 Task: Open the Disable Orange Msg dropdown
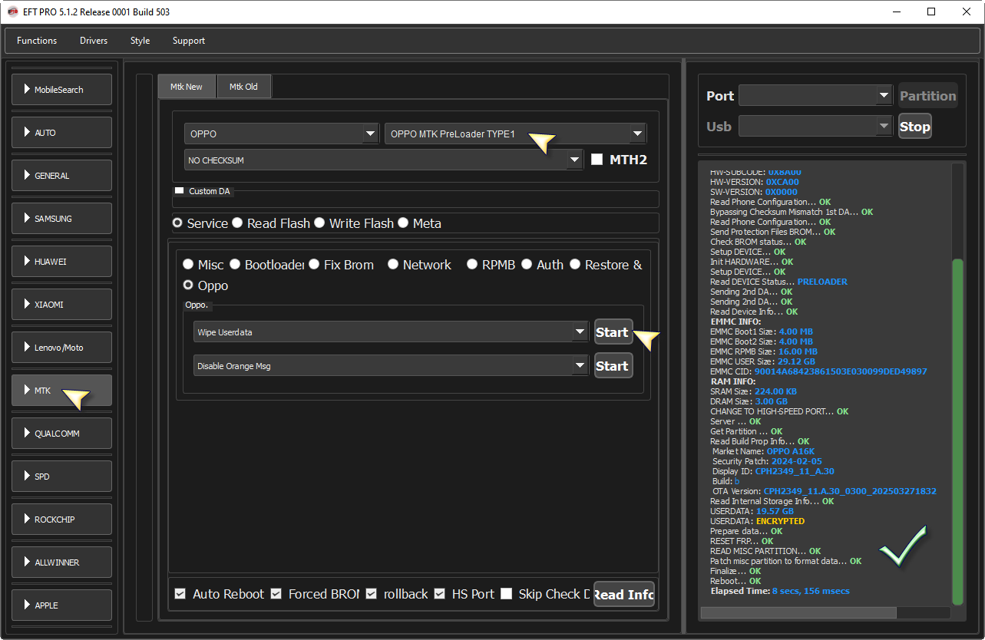[x=392, y=366]
